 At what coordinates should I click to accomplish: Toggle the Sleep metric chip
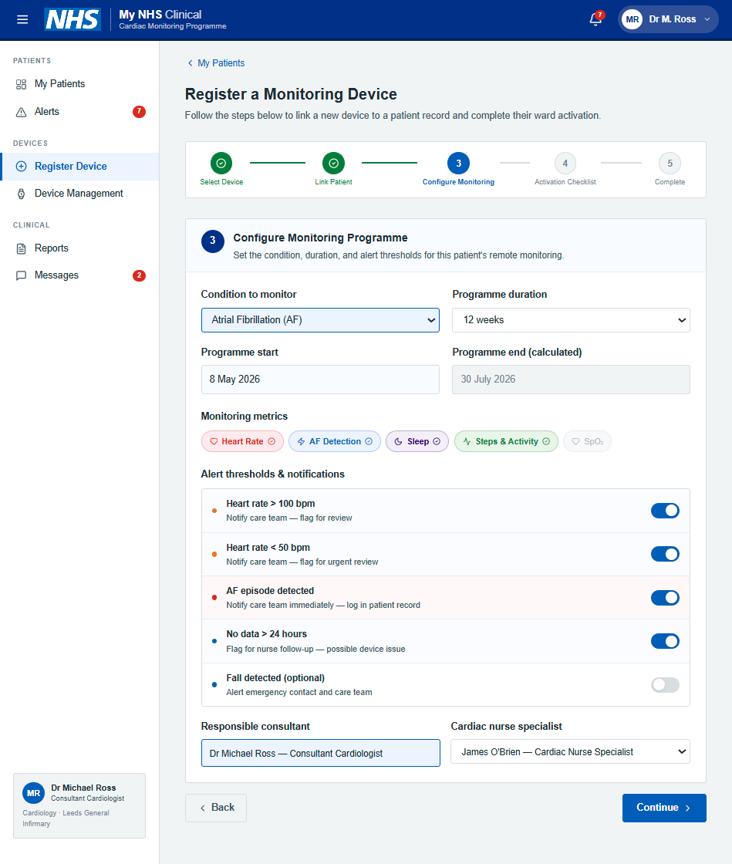417,441
